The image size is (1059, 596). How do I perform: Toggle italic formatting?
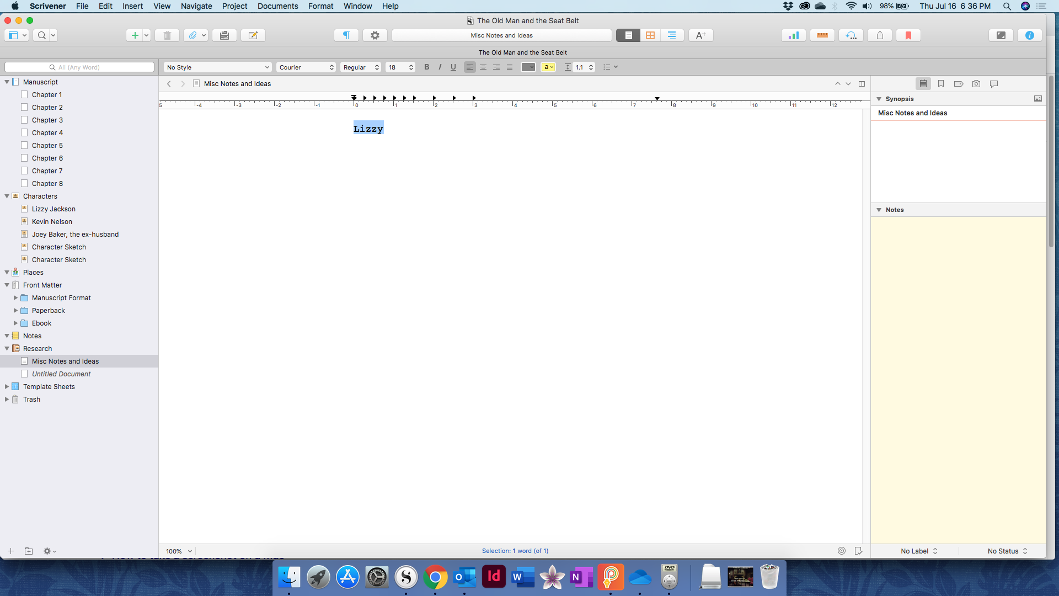click(x=440, y=67)
